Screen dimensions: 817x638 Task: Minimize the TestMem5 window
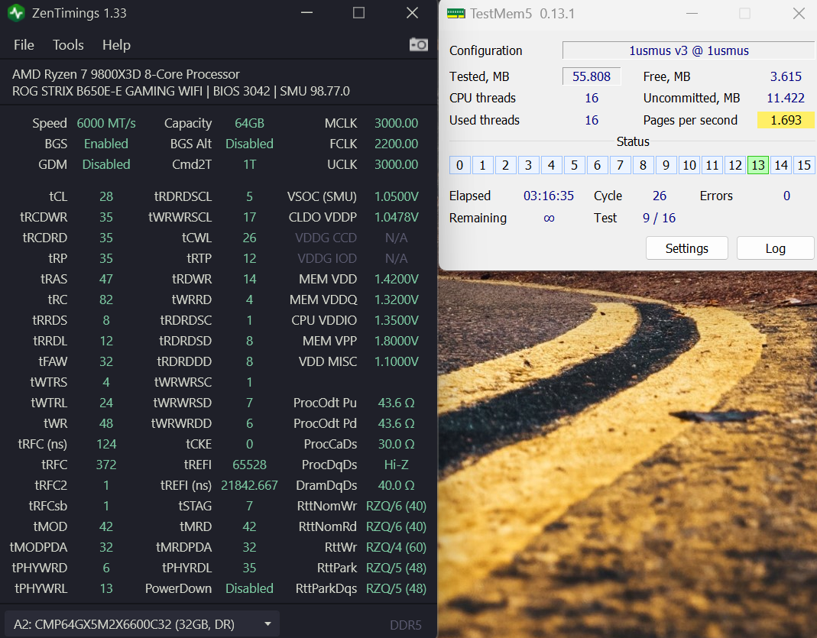point(692,14)
